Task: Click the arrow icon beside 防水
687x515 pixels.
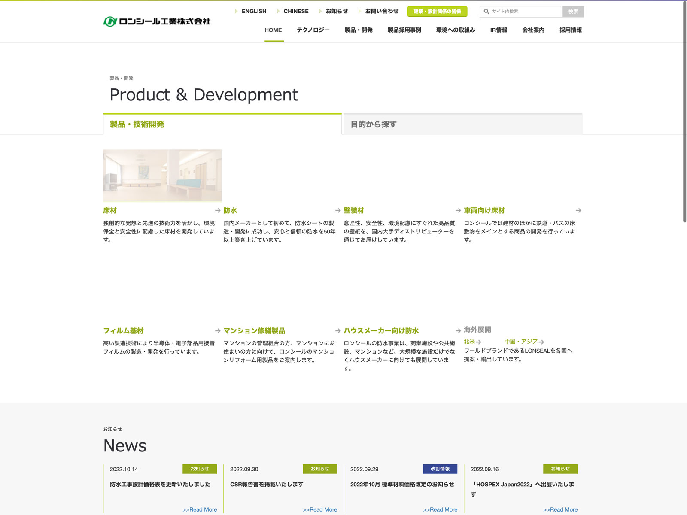Action: click(338, 211)
